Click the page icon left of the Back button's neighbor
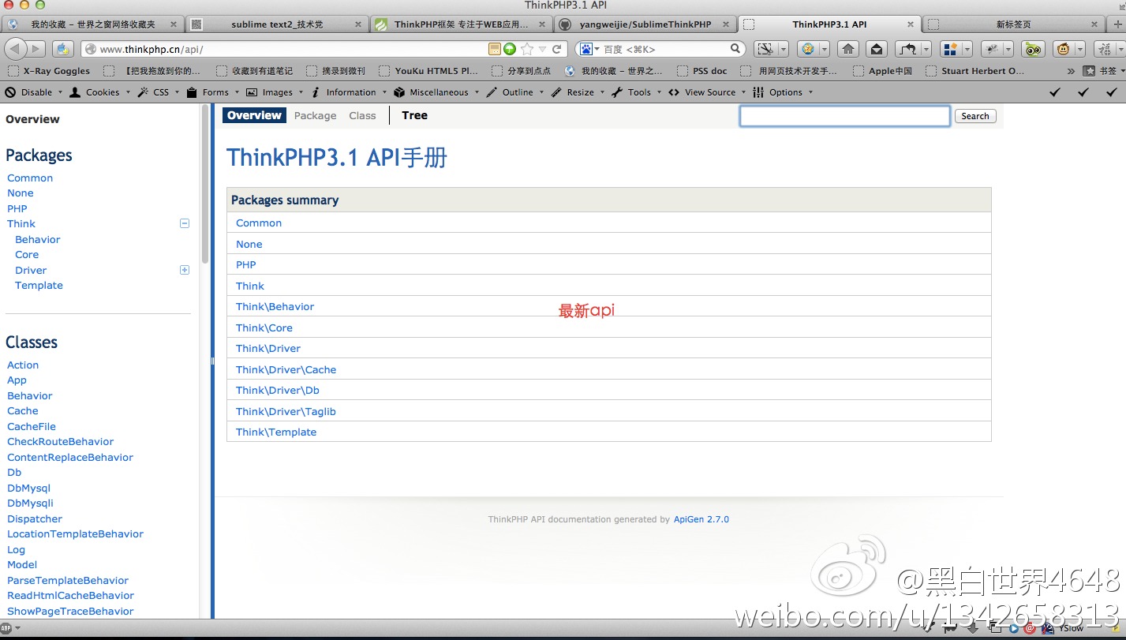 click(63, 49)
